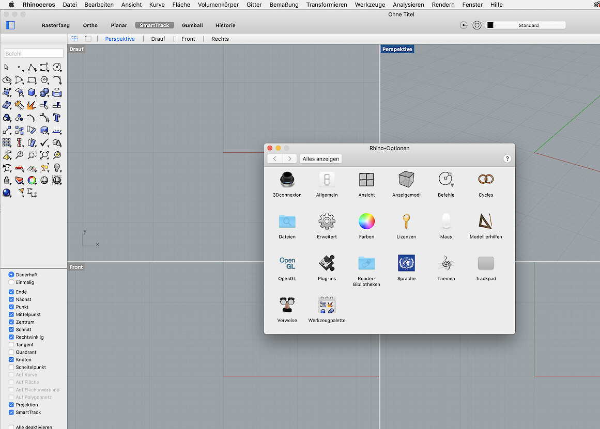Open the Ansicht options in Rhino-Optionen
The width and height of the screenshot is (600, 429).
[366, 184]
